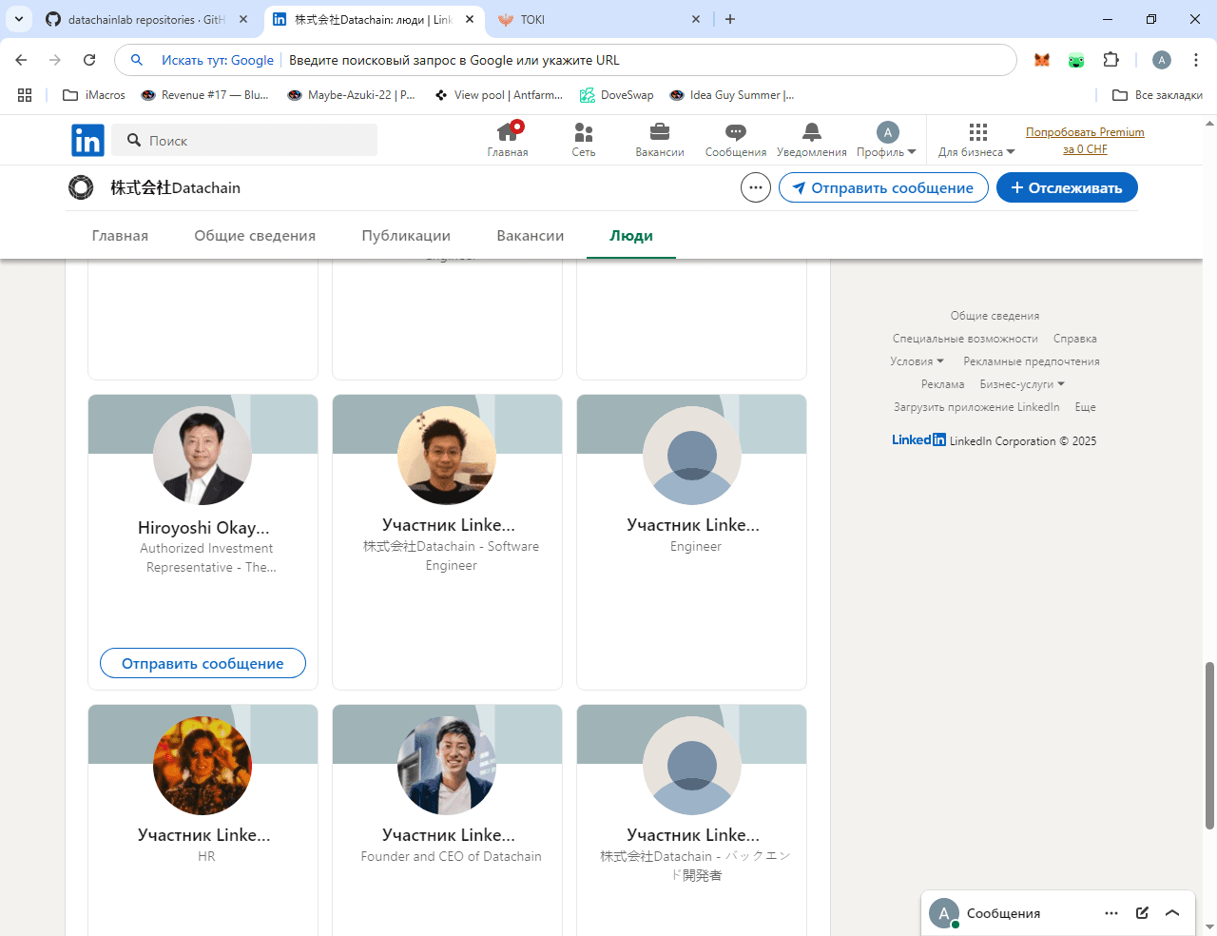Open the Extensions puzzle icon
The width and height of the screenshot is (1217, 936).
pyautogui.click(x=1111, y=60)
